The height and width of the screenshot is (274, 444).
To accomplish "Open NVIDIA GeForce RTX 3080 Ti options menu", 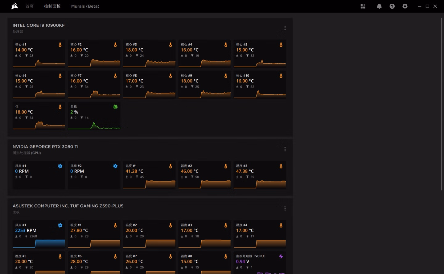I will point(285,149).
